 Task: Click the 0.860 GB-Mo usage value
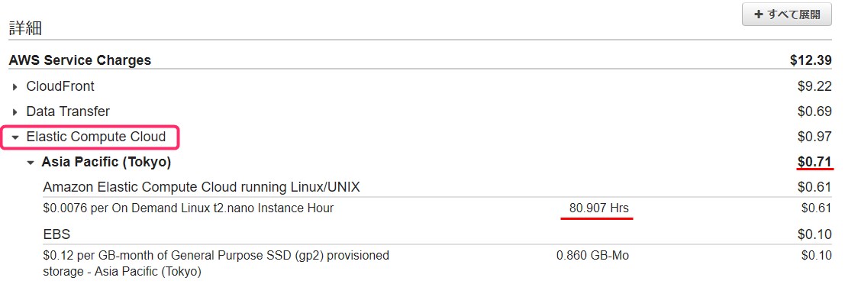click(593, 256)
